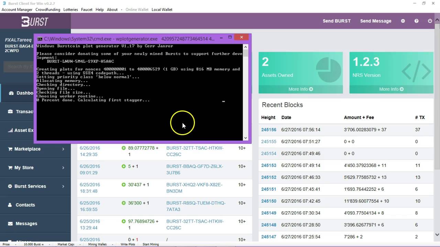Click Write Plots in status bar

tap(128, 244)
